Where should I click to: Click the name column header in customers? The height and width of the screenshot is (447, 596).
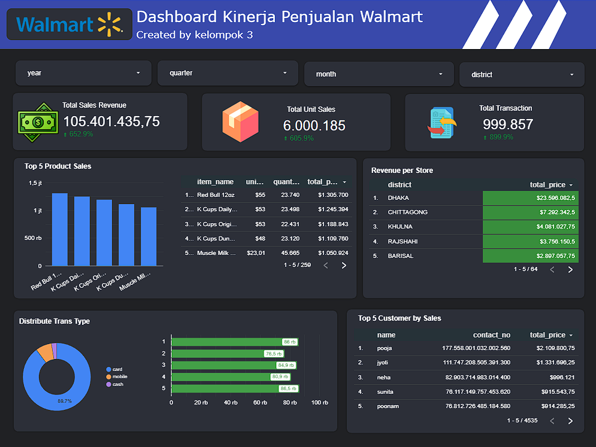386,335
